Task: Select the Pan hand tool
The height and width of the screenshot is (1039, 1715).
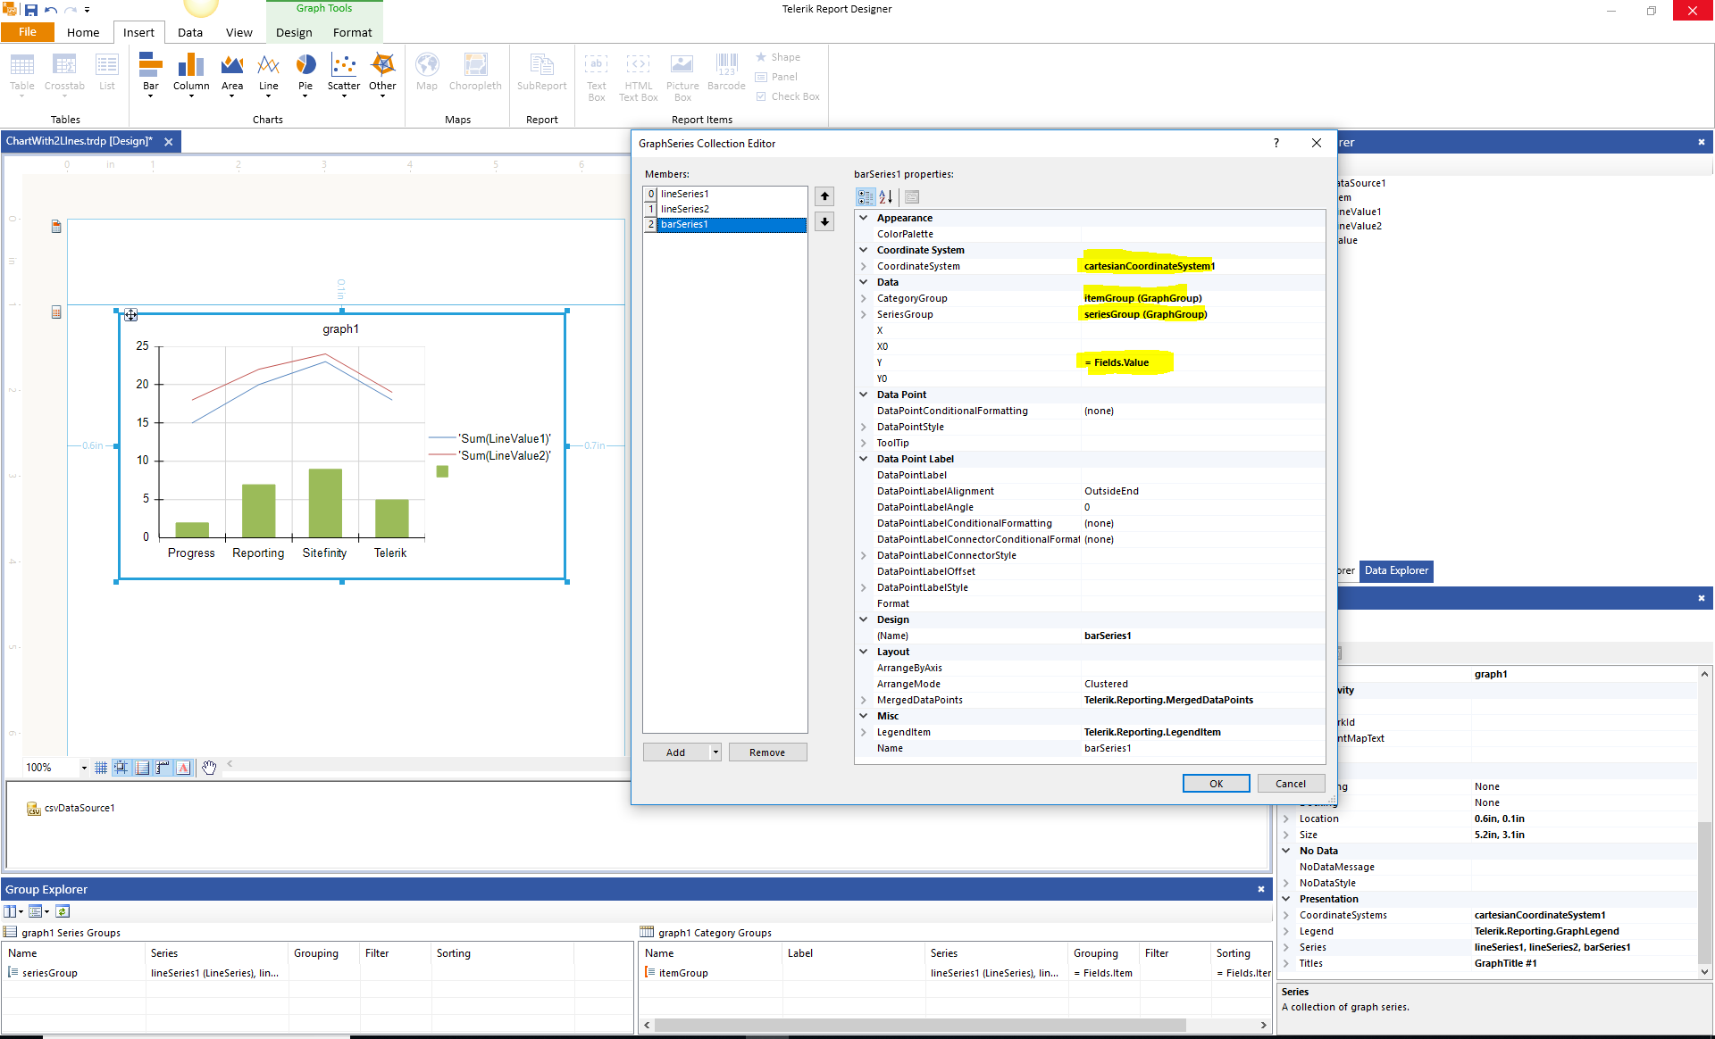Action: pyautogui.click(x=209, y=768)
